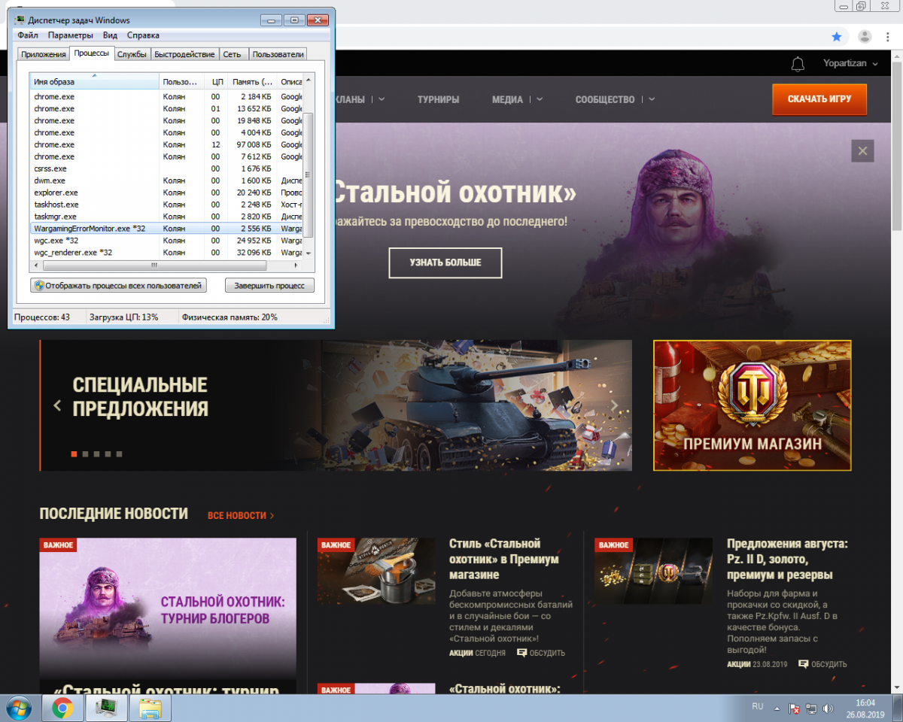Click the network tray icon

pos(811,708)
